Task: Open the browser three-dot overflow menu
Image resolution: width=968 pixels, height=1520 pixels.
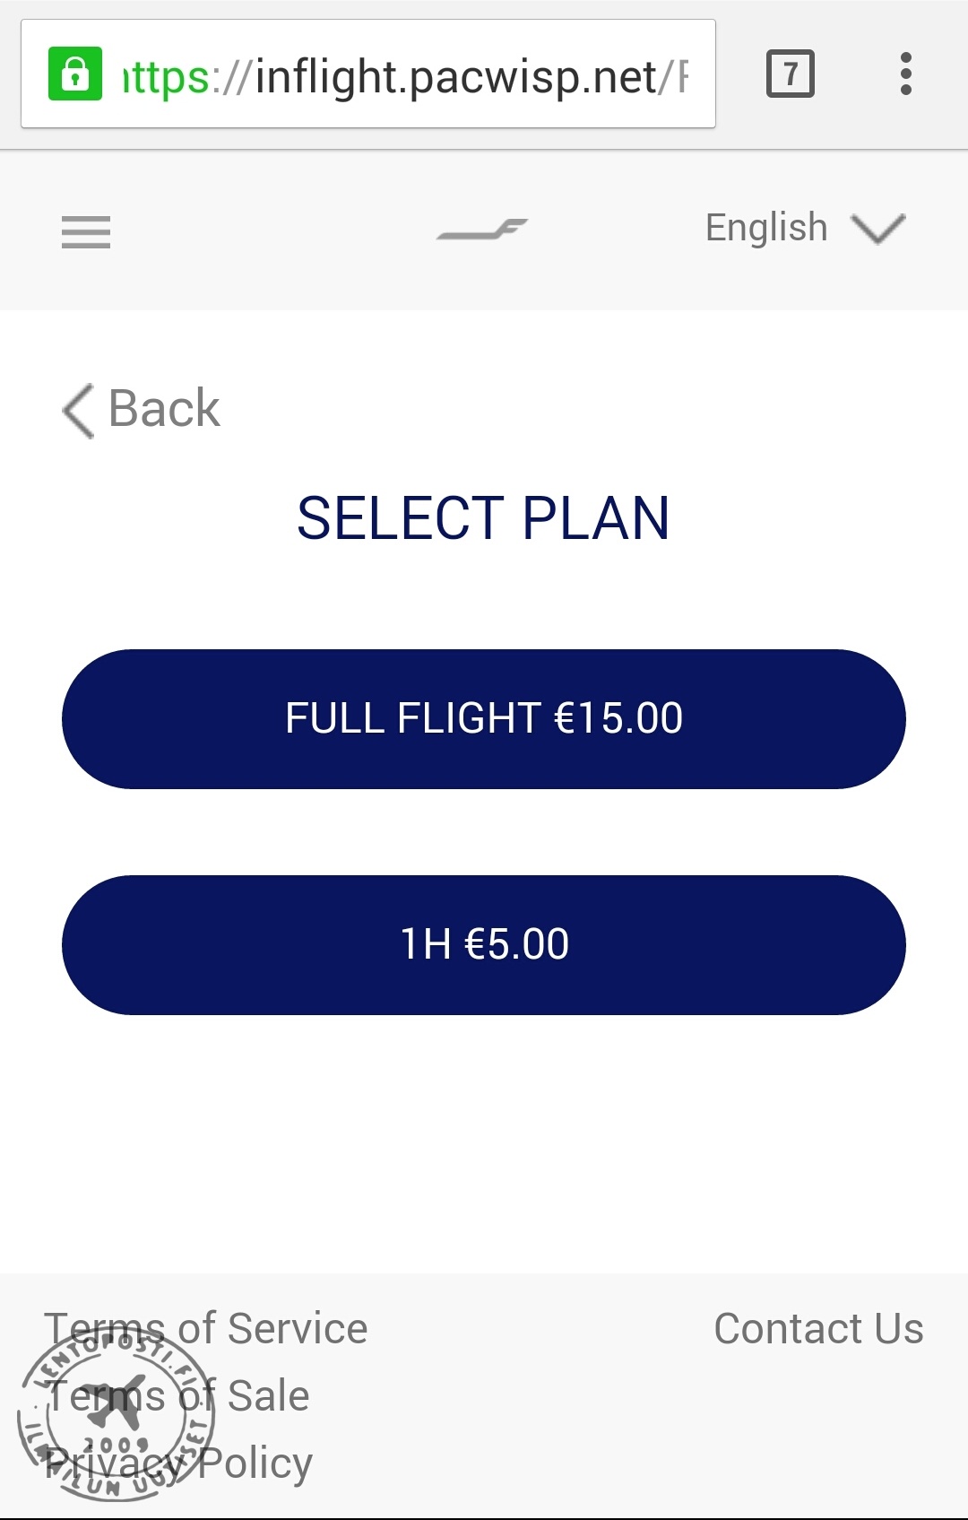Action: coord(905,74)
